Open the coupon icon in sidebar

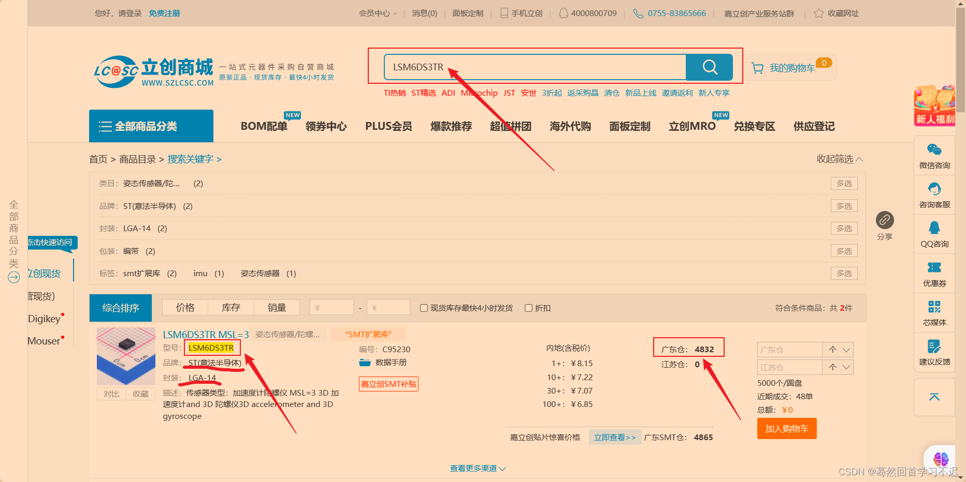[934, 267]
